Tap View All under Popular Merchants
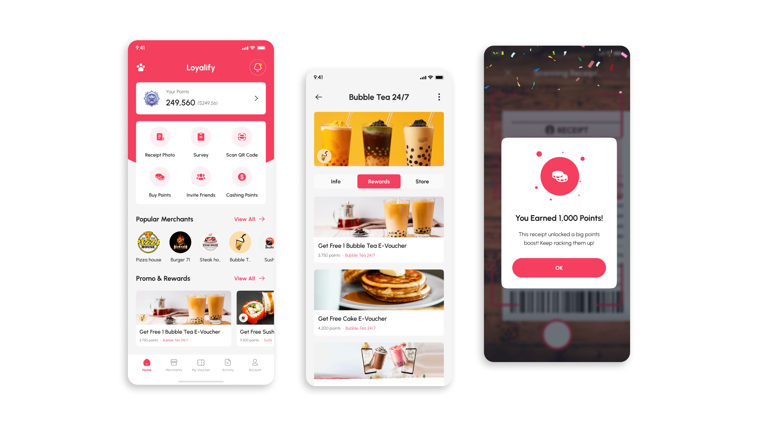 [249, 219]
